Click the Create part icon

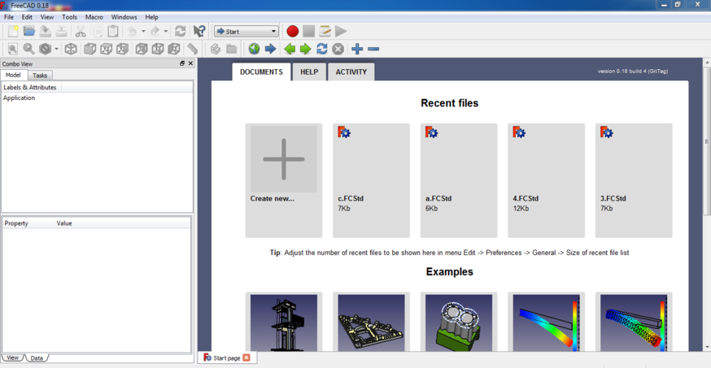[x=216, y=49]
